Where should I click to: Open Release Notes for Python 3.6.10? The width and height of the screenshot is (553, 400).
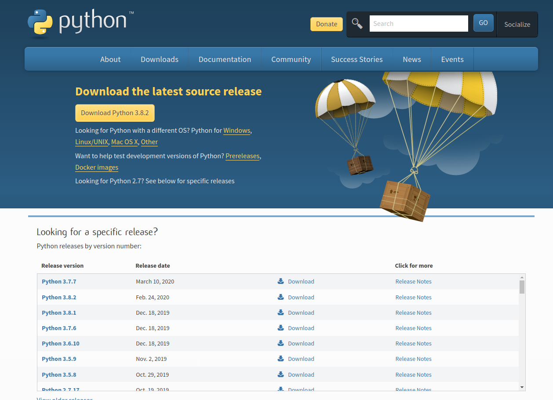[413, 343]
